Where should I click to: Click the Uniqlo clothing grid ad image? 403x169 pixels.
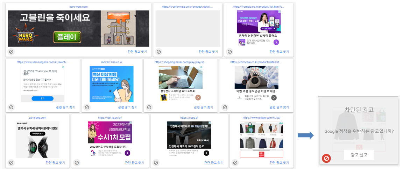pyautogui.click(x=261, y=139)
